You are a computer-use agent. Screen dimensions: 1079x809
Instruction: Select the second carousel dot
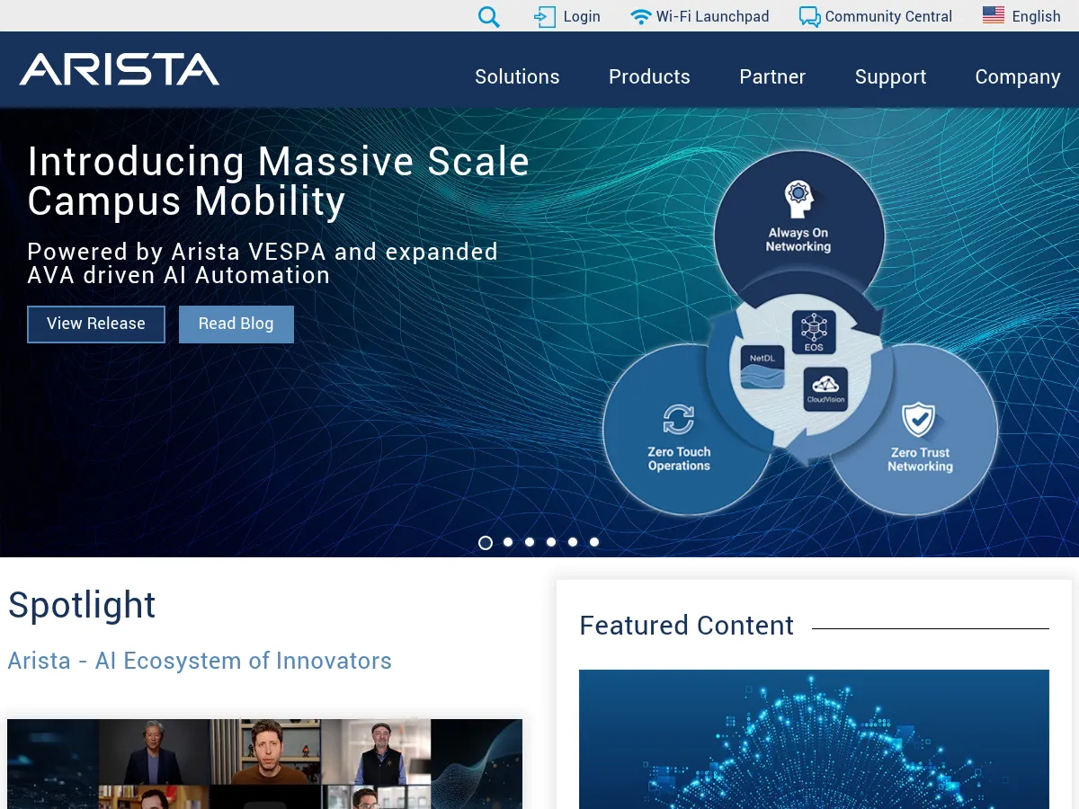(507, 542)
